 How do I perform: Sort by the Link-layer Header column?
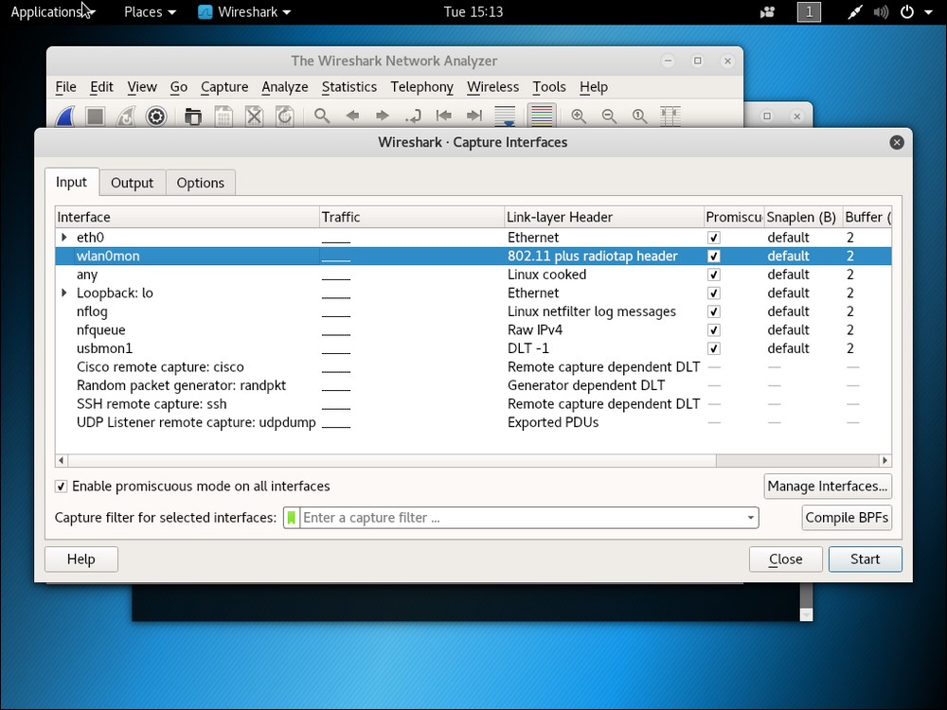click(604, 217)
